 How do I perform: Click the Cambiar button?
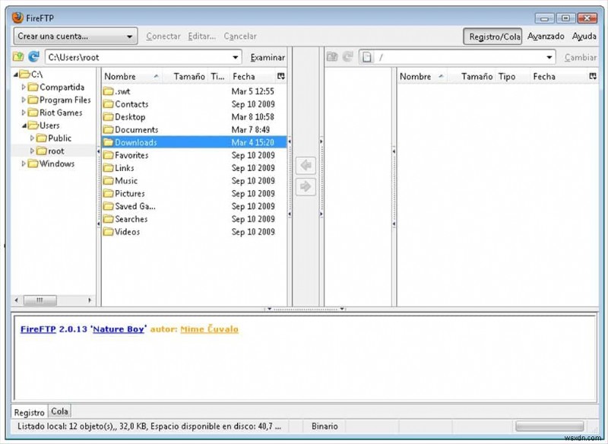point(580,57)
